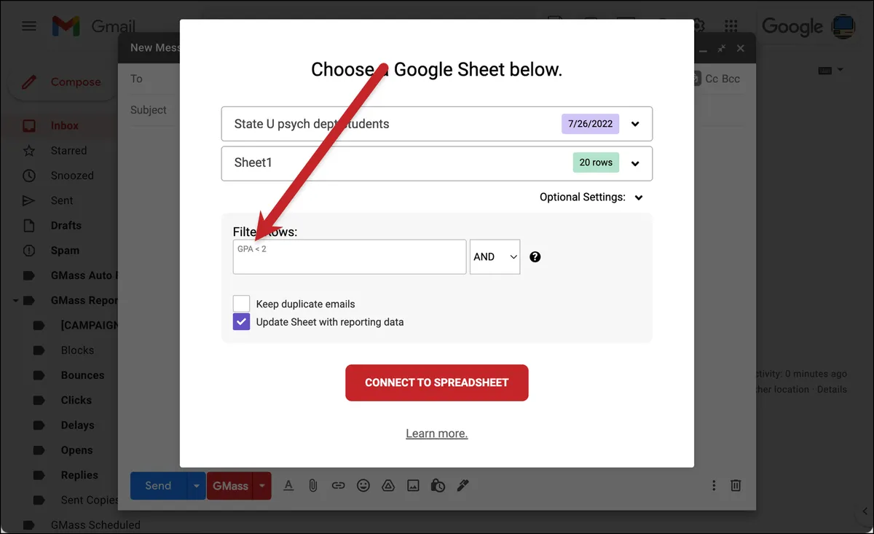Open more options three-dot menu in compose
The image size is (874, 534).
tap(714, 485)
